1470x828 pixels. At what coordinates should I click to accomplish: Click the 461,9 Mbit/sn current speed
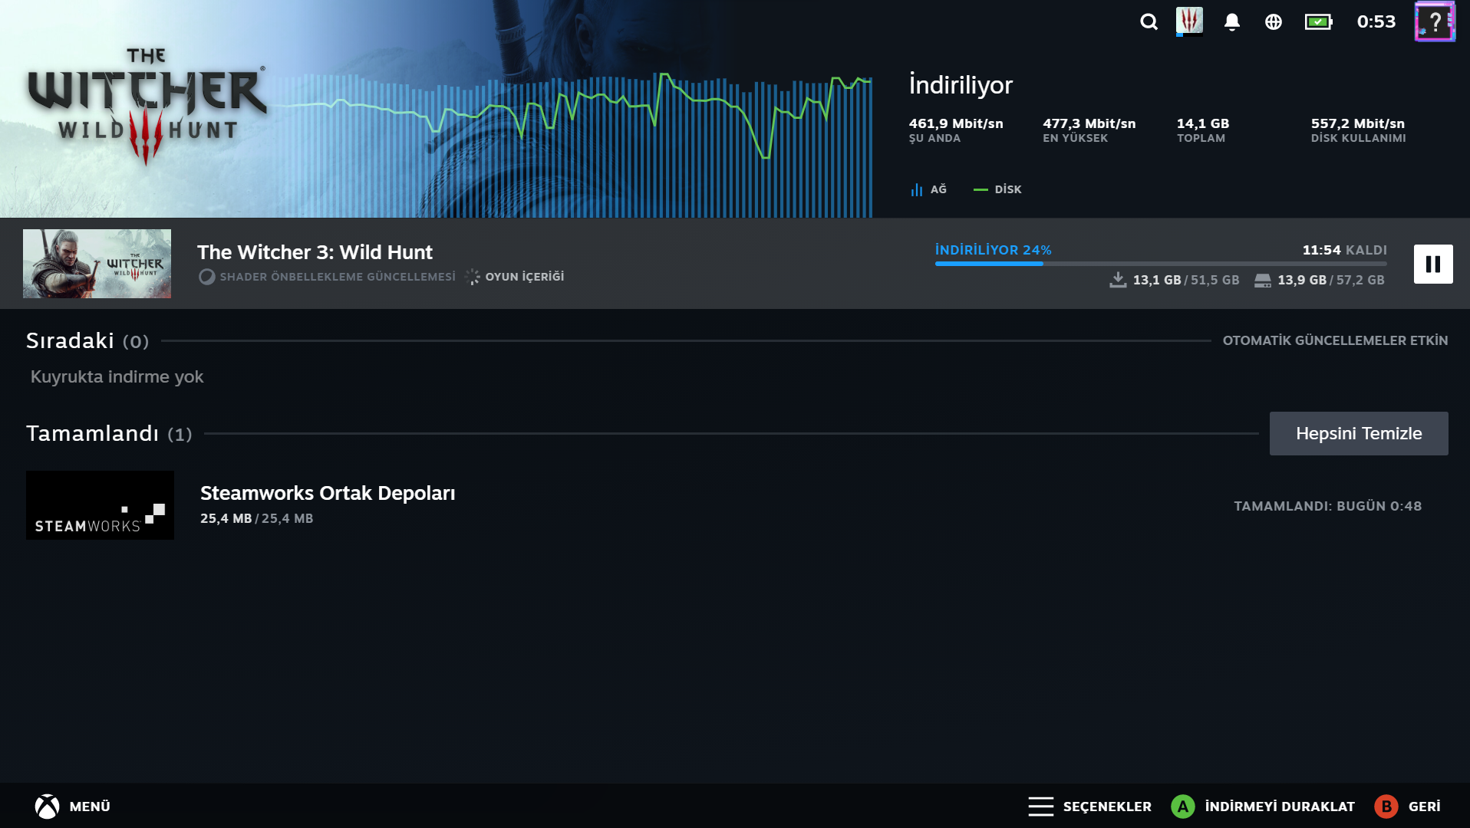956,123
